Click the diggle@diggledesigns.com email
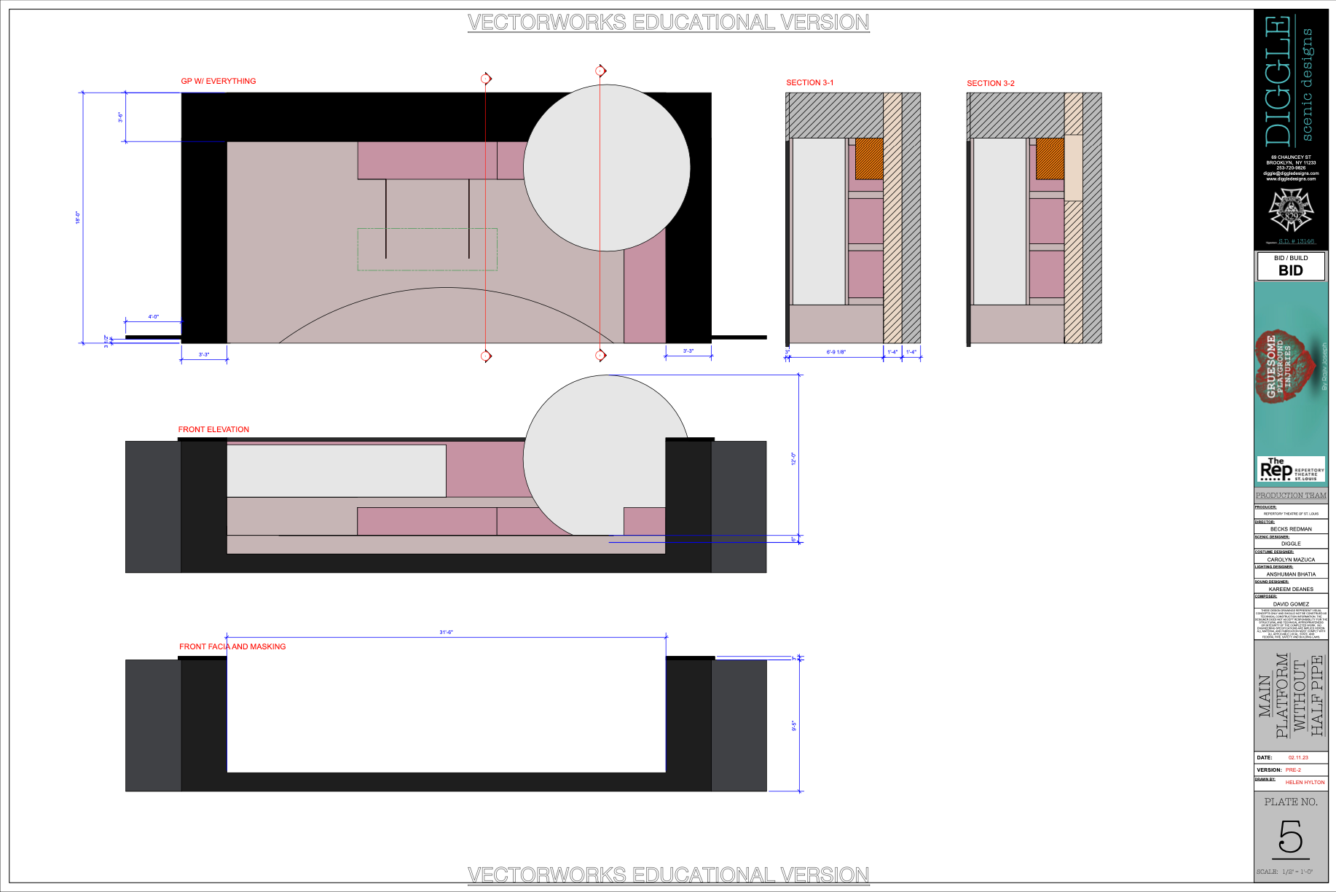The height and width of the screenshot is (892, 1336). pos(1291,173)
